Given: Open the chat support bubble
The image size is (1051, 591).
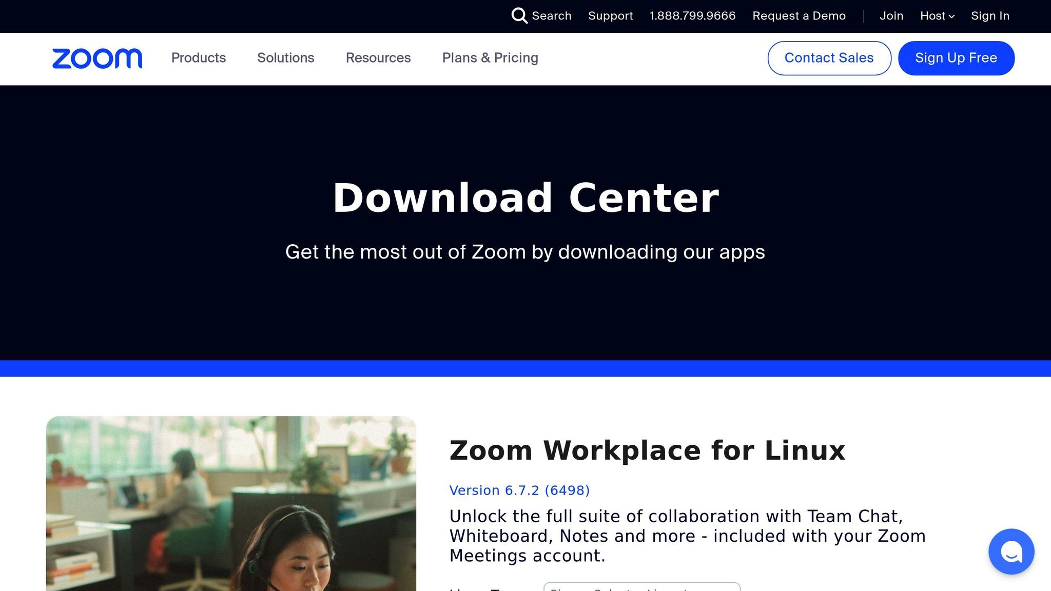Looking at the screenshot, I should pyautogui.click(x=1011, y=551).
